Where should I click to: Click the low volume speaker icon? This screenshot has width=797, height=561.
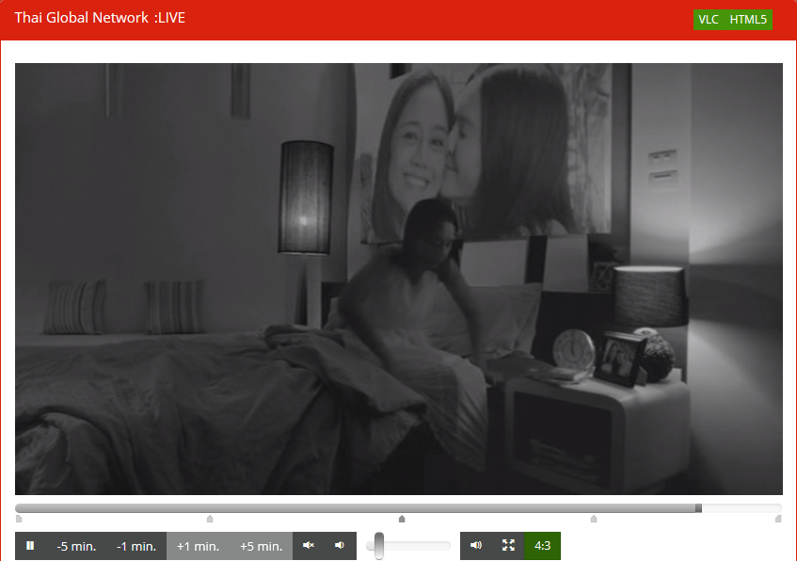(340, 545)
